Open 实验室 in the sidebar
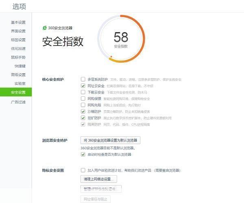 (x=20, y=83)
